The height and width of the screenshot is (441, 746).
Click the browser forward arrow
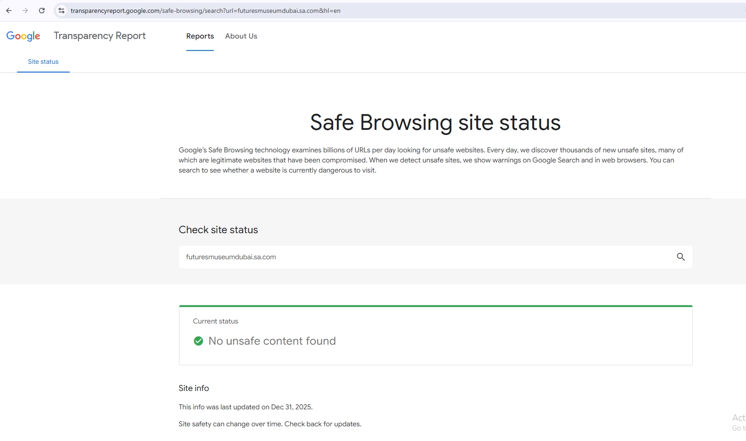(x=25, y=11)
